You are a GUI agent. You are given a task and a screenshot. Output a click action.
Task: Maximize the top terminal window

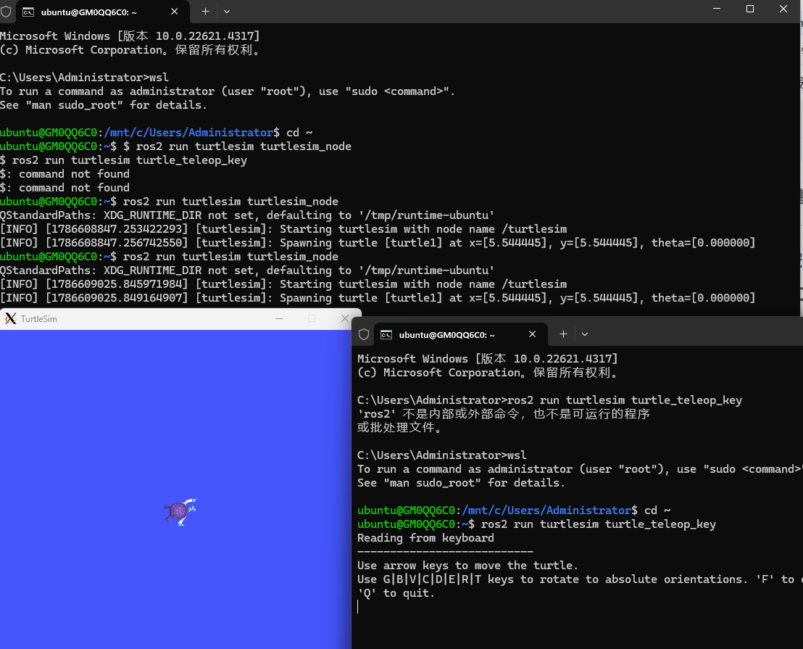[750, 9]
